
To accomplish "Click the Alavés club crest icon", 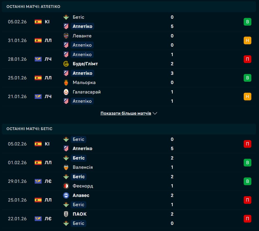I will [66, 195].
